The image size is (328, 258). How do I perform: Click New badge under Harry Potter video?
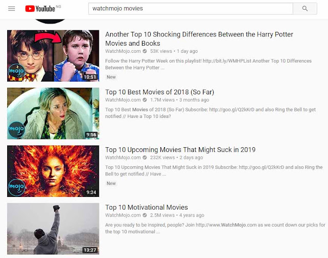coord(111,77)
